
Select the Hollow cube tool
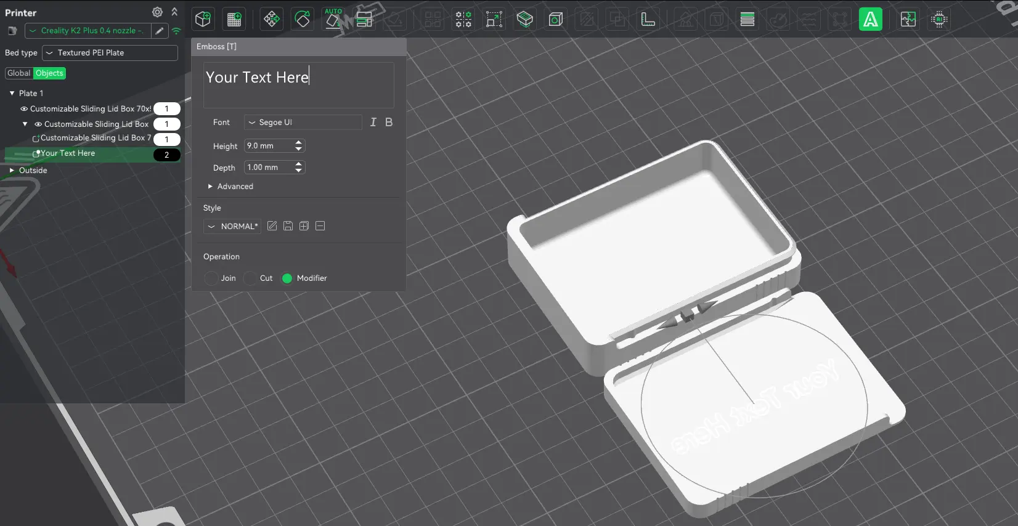point(556,20)
